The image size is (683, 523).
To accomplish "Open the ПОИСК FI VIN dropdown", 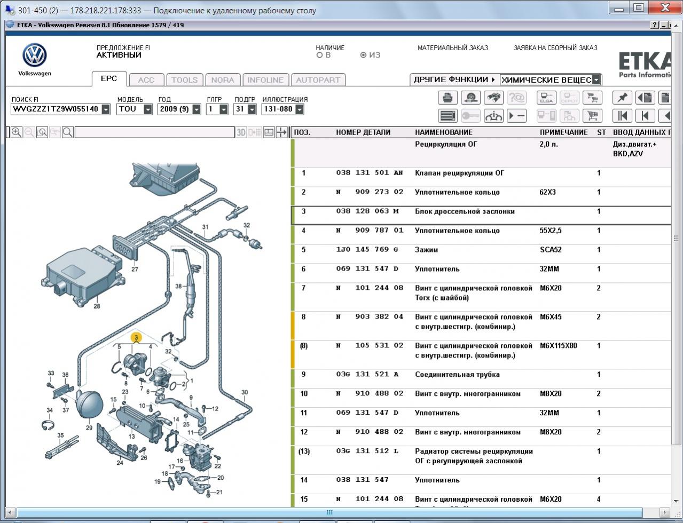I will click(106, 109).
